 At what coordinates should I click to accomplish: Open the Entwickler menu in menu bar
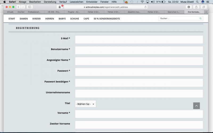(x=92, y=2)
